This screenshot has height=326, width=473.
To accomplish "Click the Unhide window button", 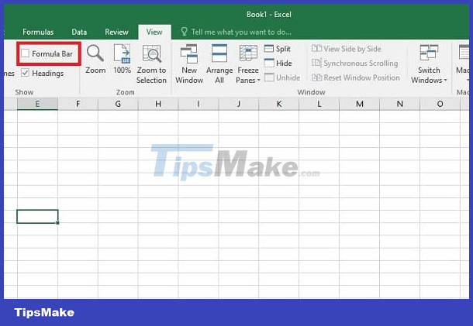I will point(282,77).
